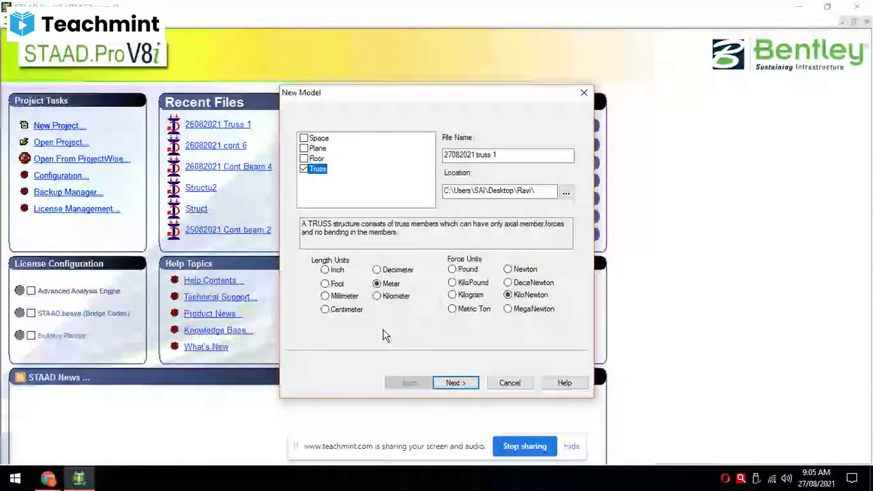The image size is (873, 491).
Task: Select KiloPound as force unit
Action: [452, 282]
